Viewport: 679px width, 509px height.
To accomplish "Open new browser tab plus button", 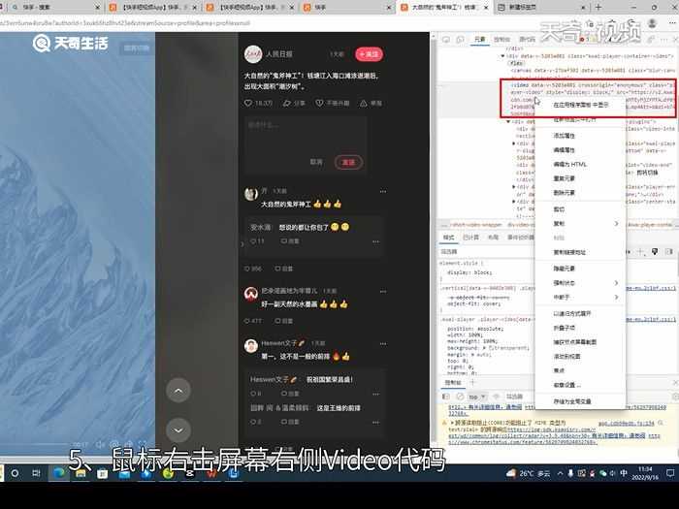I will (598, 8).
